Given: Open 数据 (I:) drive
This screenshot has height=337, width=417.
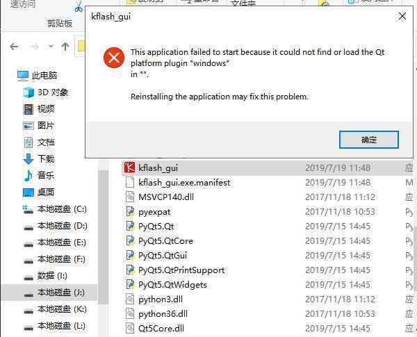Looking at the screenshot, I should point(52,276).
